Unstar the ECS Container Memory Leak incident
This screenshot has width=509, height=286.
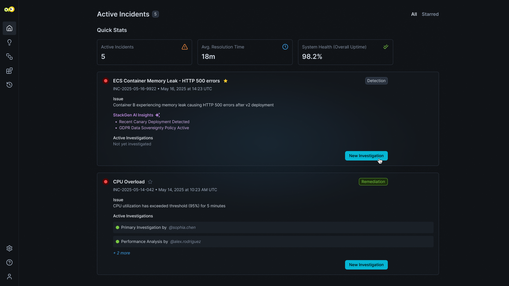(226, 81)
